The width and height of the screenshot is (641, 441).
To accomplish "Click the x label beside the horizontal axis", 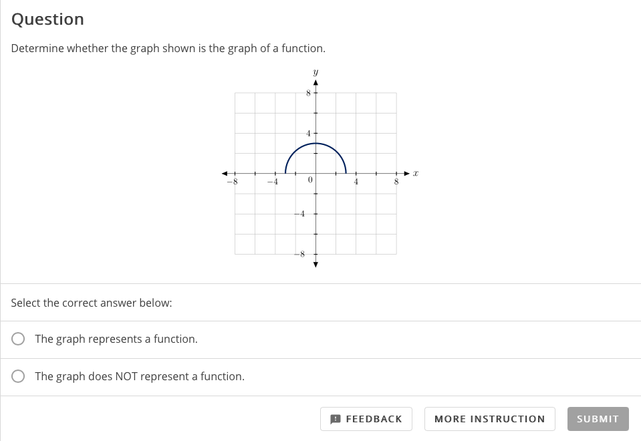I will (x=415, y=172).
